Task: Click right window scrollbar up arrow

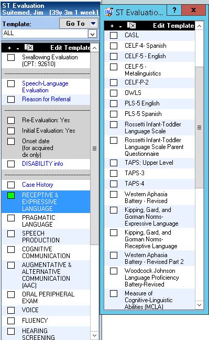Action: point(199,26)
